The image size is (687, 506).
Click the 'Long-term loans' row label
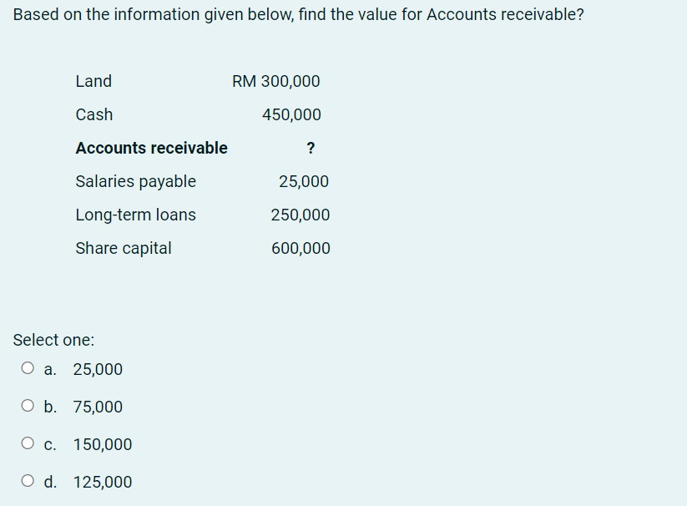click(135, 215)
